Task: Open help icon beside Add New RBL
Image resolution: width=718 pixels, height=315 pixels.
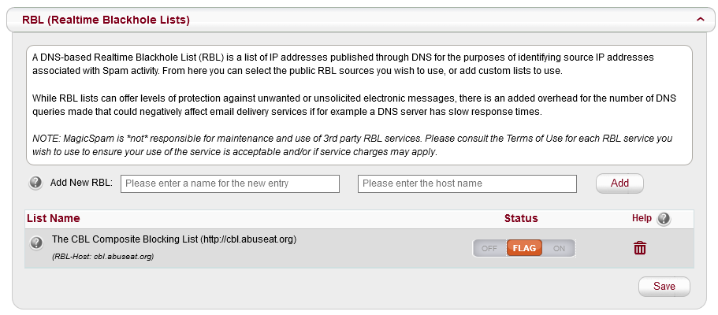Action: 35,183
